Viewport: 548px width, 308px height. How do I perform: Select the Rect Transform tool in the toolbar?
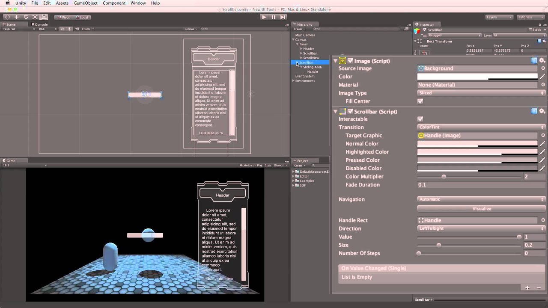point(44,17)
